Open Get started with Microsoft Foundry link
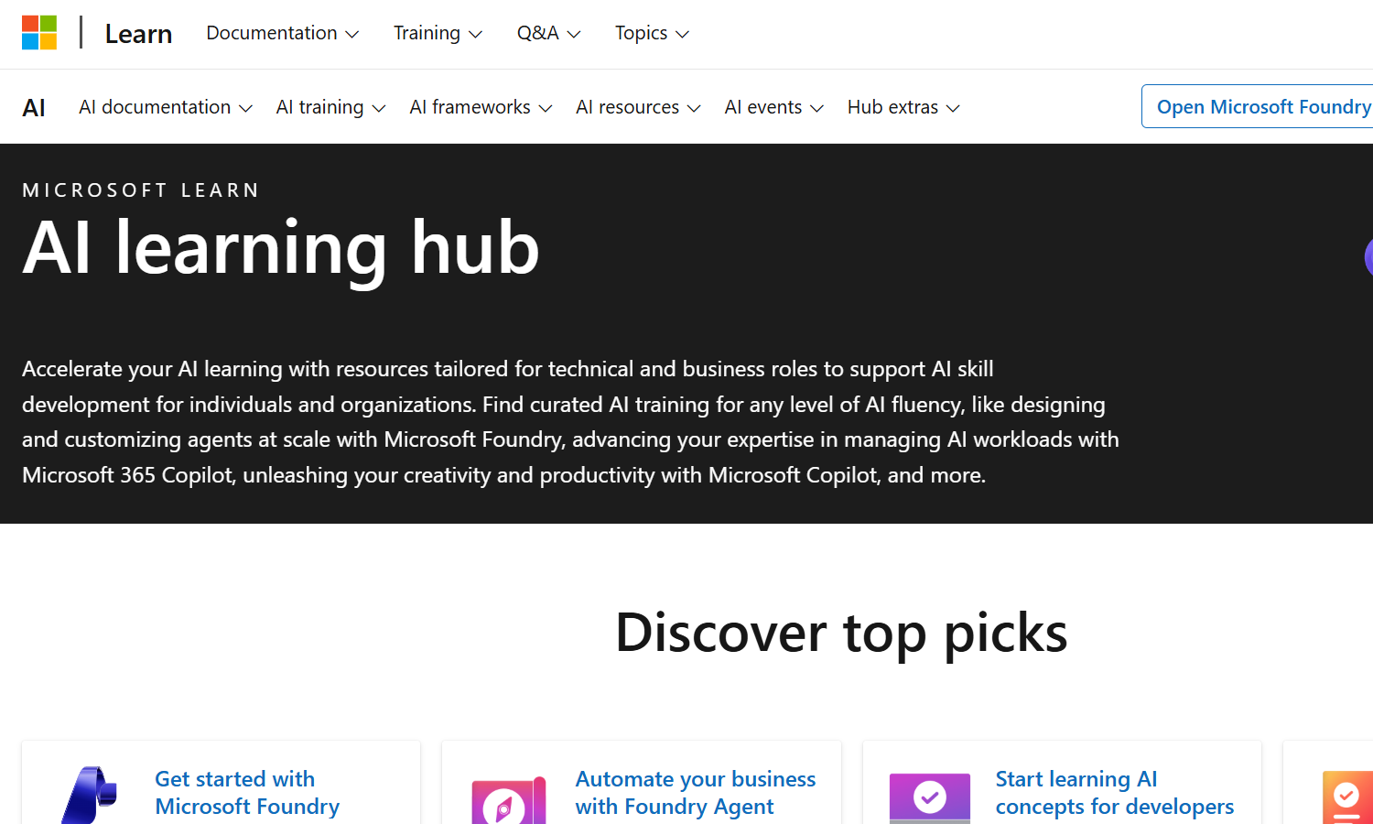The height and width of the screenshot is (824, 1373). [247, 793]
